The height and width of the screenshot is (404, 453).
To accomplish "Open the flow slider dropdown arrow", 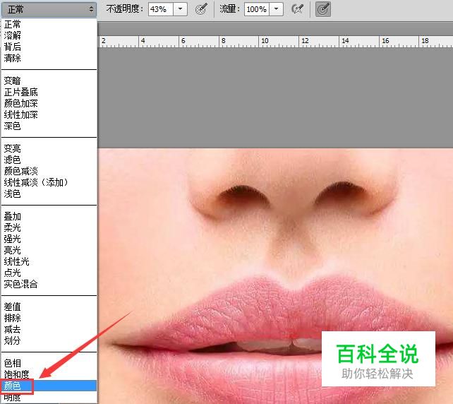I will tap(276, 9).
